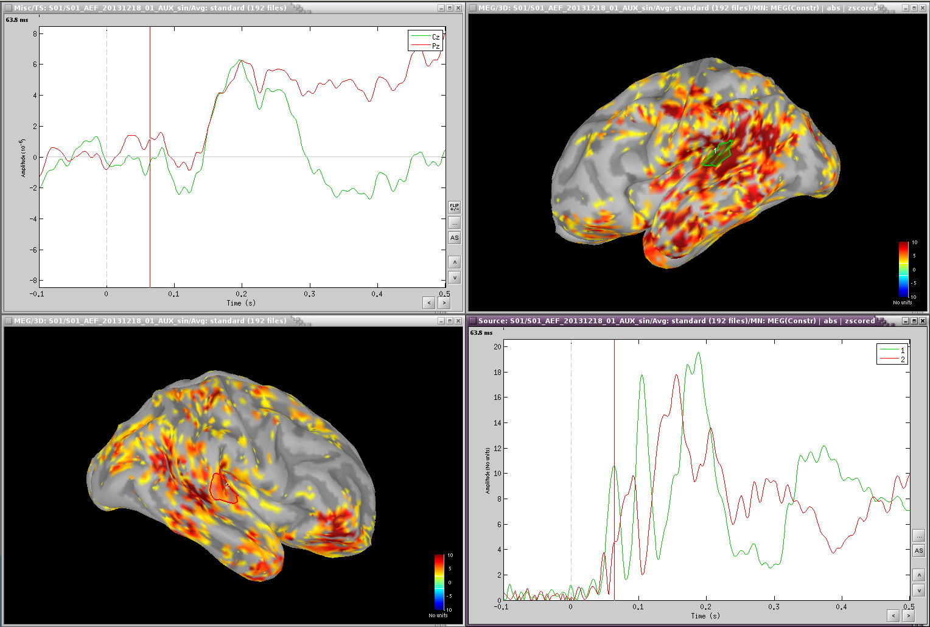Step time backward with < in Misc/TS plot

[429, 303]
